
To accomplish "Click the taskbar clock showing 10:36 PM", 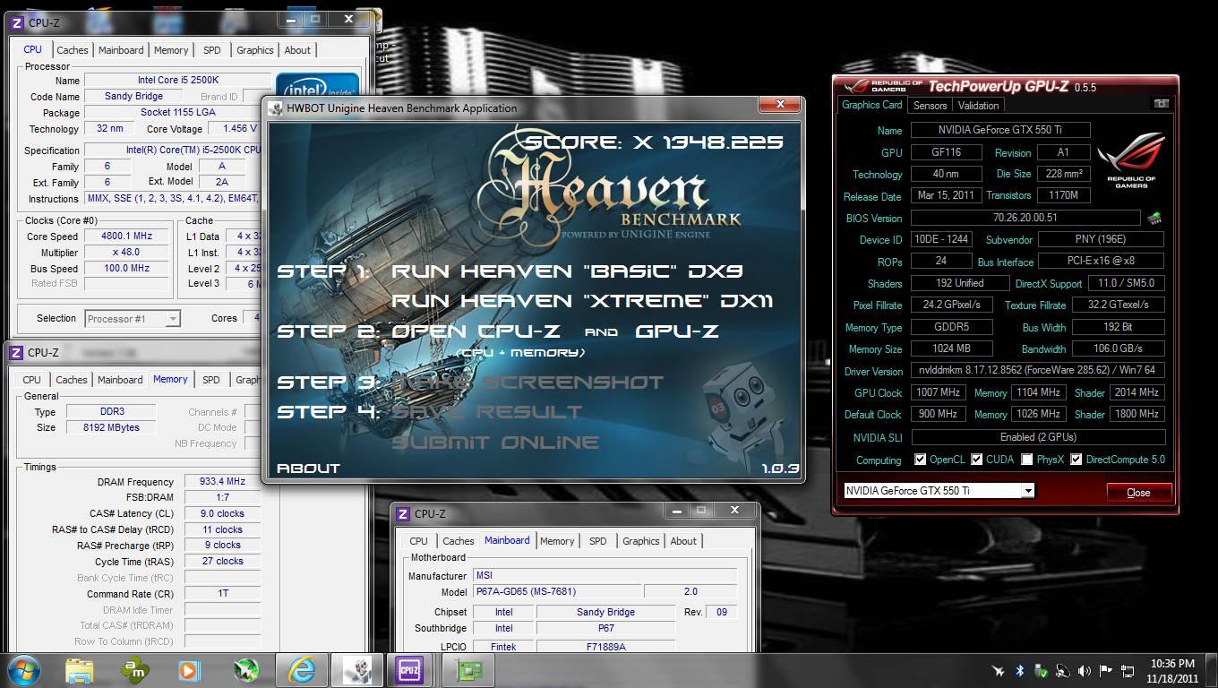I will pyautogui.click(x=1172, y=670).
